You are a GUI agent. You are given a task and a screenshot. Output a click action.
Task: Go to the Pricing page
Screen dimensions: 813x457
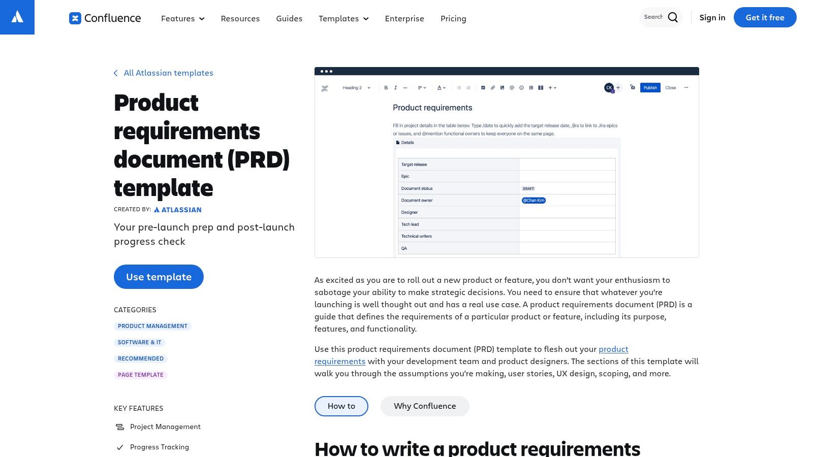453,18
